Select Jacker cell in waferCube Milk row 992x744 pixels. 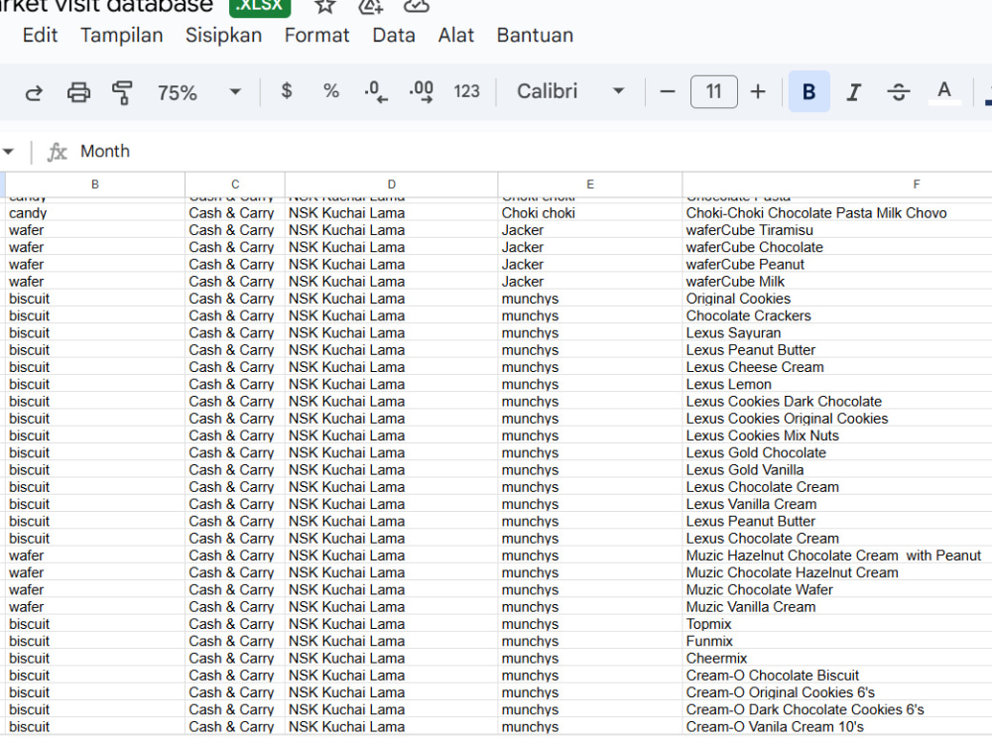[589, 282]
